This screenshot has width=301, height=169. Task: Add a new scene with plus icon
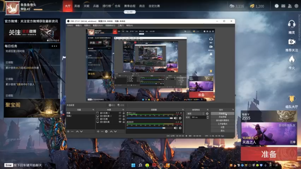tap(68, 131)
